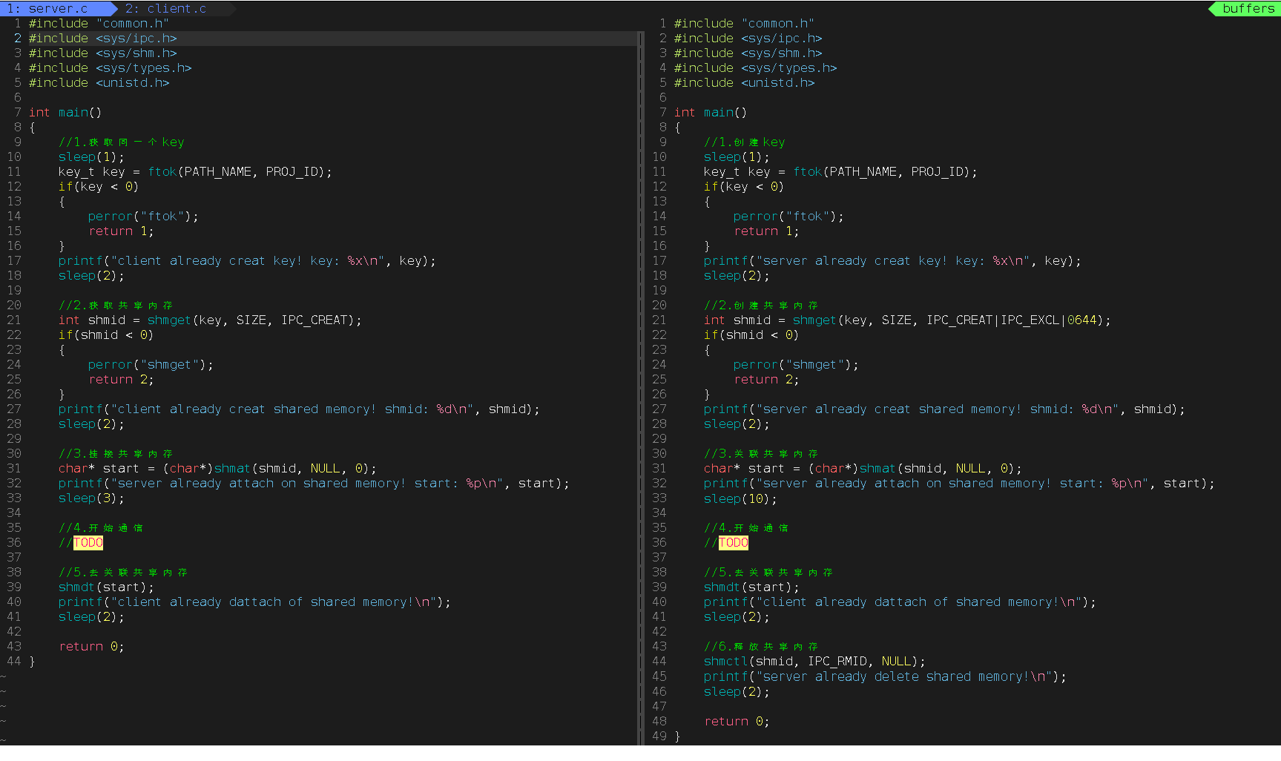This screenshot has width=1281, height=761.
Task: Click 'int main()' in right pane
Action: click(711, 112)
